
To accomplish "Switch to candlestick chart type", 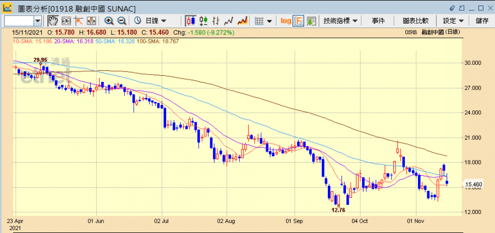I will tap(191, 20).
